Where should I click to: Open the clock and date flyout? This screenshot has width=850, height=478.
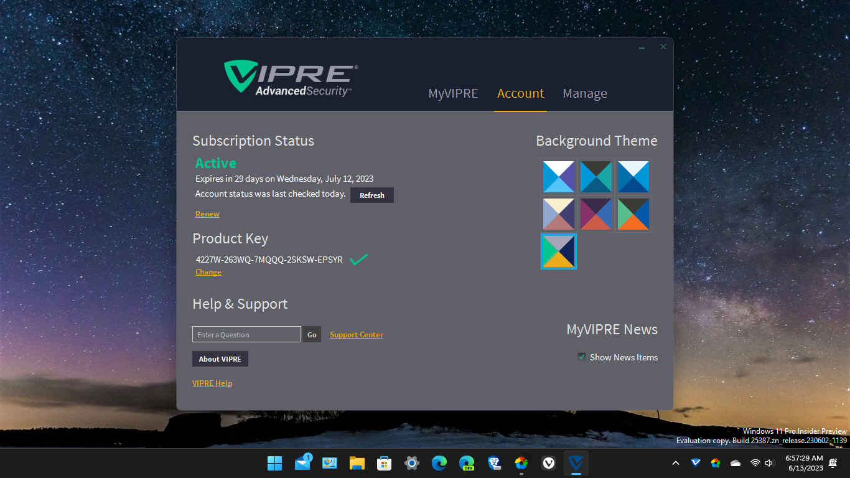click(x=804, y=462)
